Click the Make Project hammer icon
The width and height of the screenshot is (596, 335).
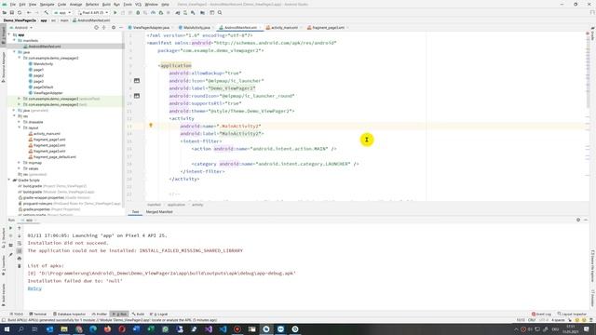coord(47,12)
